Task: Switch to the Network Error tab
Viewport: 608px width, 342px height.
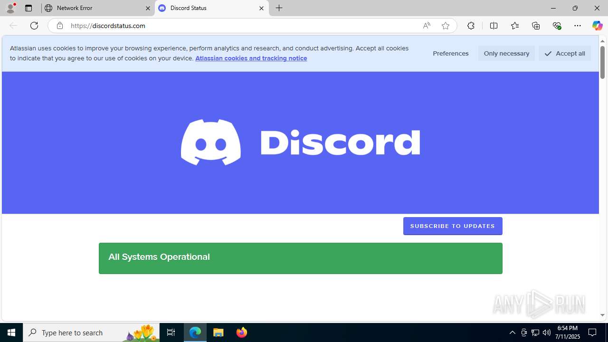Action: pyautogui.click(x=98, y=8)
